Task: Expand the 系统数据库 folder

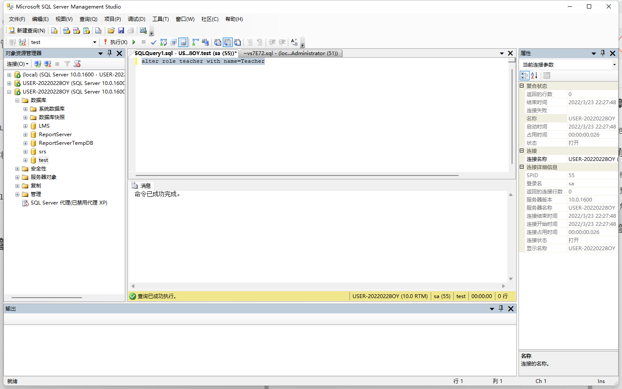Action: 25,109
